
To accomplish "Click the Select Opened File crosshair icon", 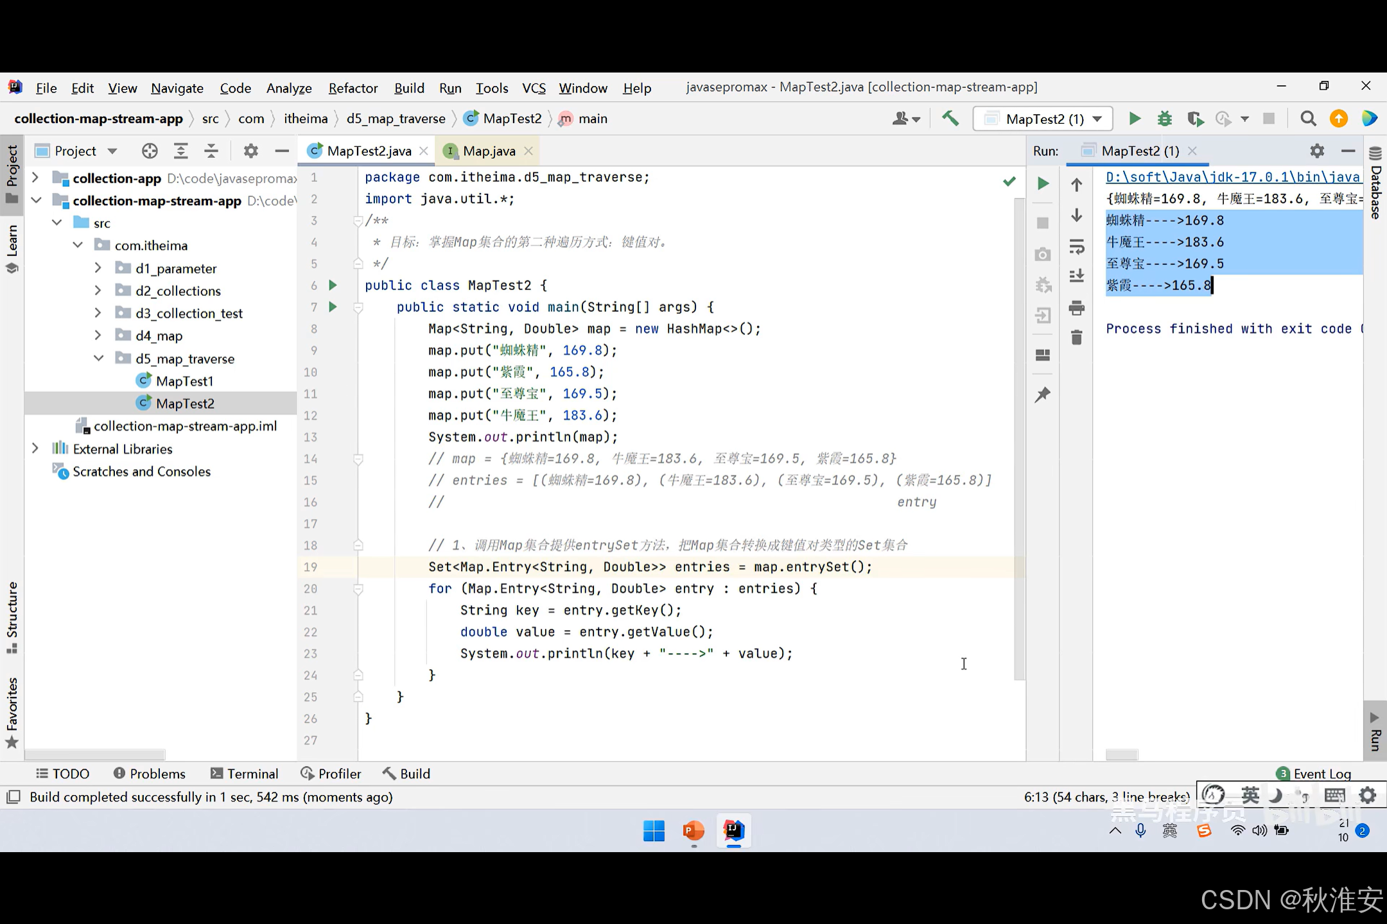I will pyautogui.click(x=150, y=151).
